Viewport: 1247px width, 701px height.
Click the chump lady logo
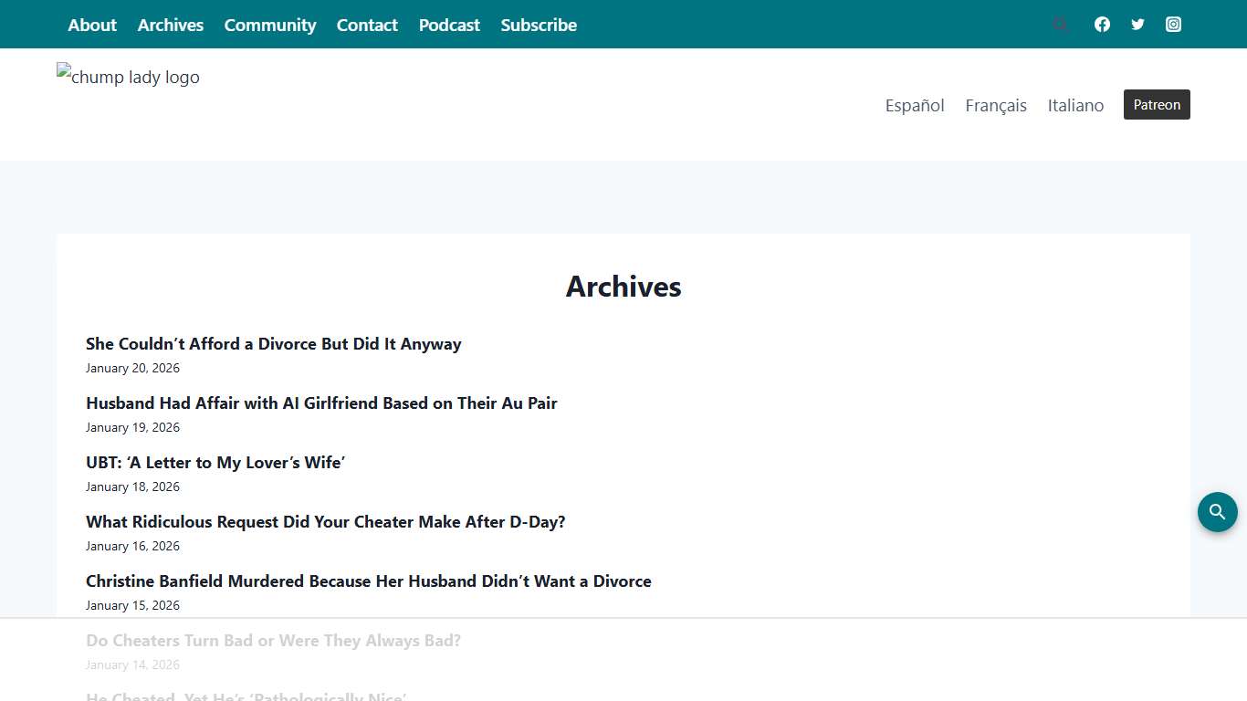coord(128,77)
